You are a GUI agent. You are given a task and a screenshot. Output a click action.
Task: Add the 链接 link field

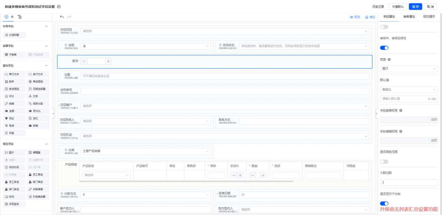tap(14, 104)
